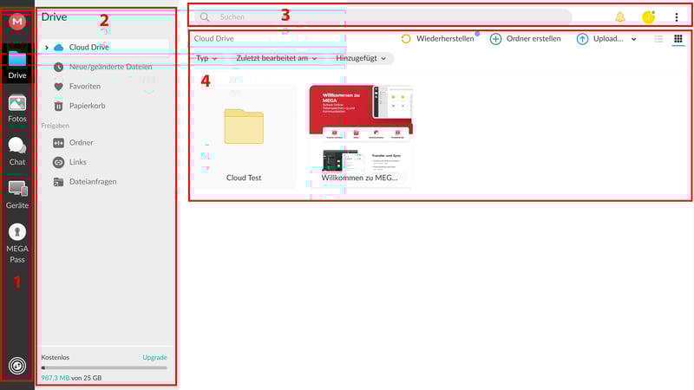Click the search magnifier icon

(x=205, y=17)
